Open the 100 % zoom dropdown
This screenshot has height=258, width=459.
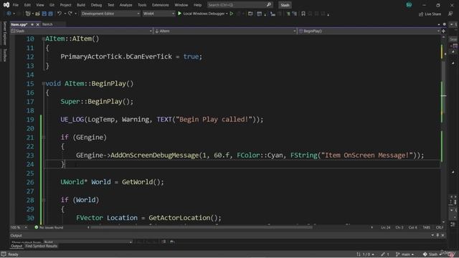click(19, 227)
